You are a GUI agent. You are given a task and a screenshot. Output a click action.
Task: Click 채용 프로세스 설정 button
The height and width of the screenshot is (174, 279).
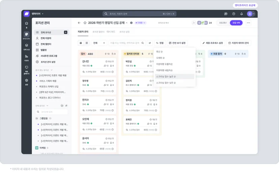coord(213,43)
